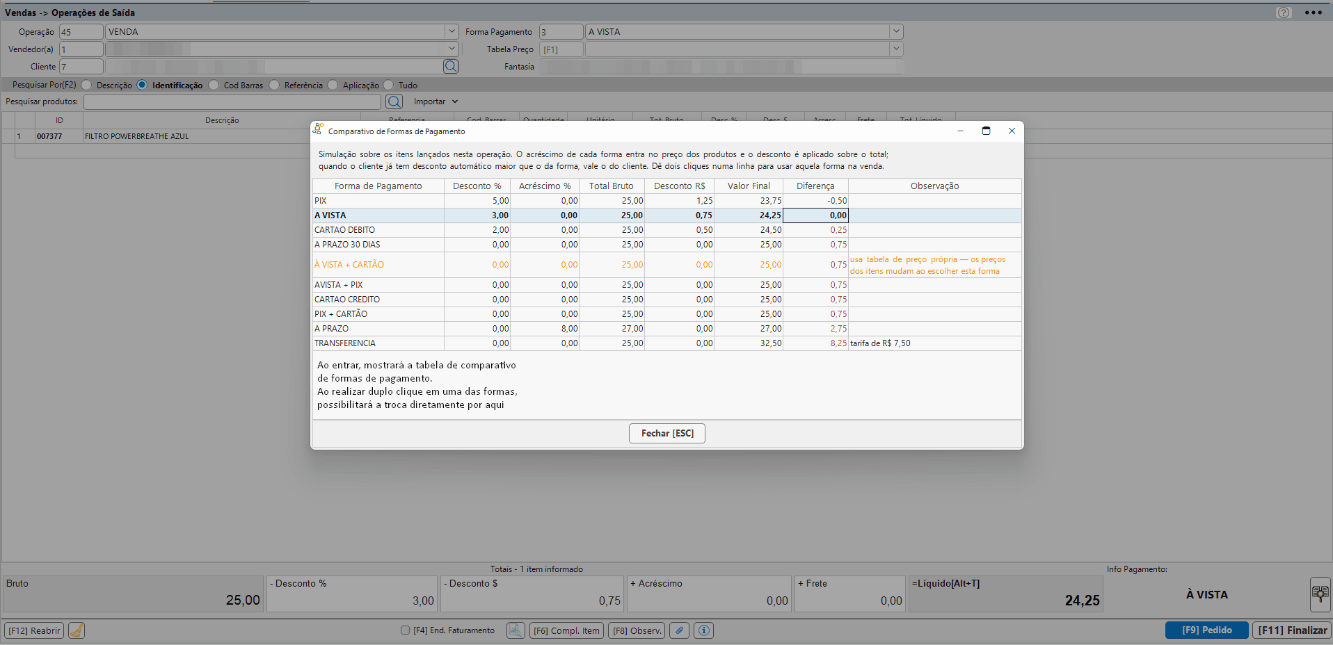This screenshot has width=1333, height=645.
Task: Tick the [F4] End. Faturamento checkbox
Action: tap(405, 630)
